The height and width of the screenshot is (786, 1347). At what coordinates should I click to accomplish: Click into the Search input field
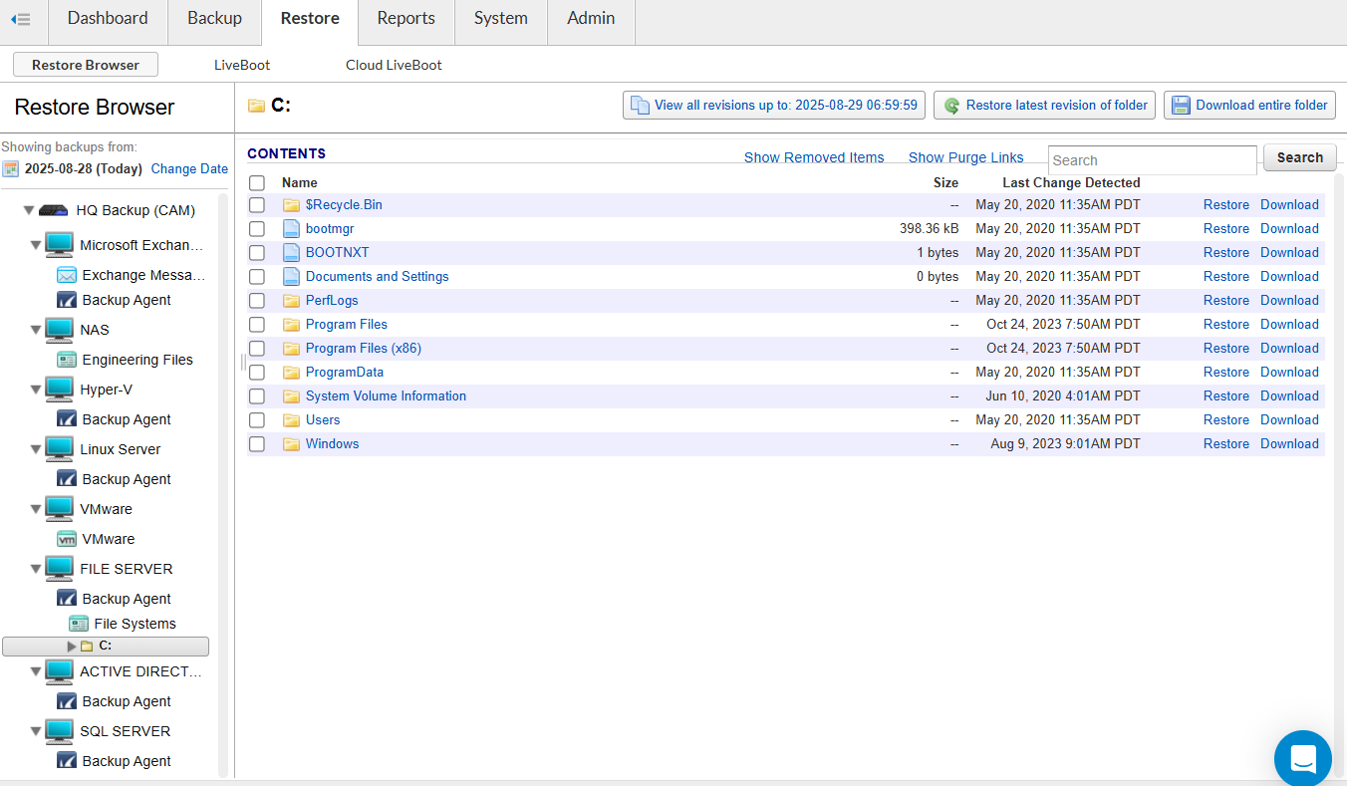pyautogui.click(x=1152, y=160)
